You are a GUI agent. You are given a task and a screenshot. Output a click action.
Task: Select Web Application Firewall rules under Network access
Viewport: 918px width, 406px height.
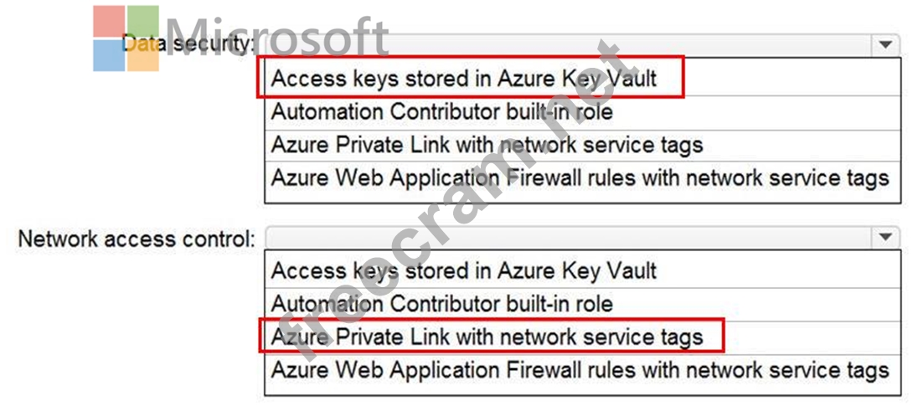(x=580, y=369)
